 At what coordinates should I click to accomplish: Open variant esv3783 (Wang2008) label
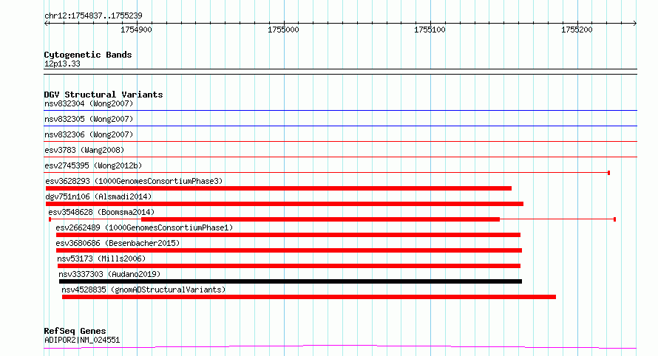84,150
